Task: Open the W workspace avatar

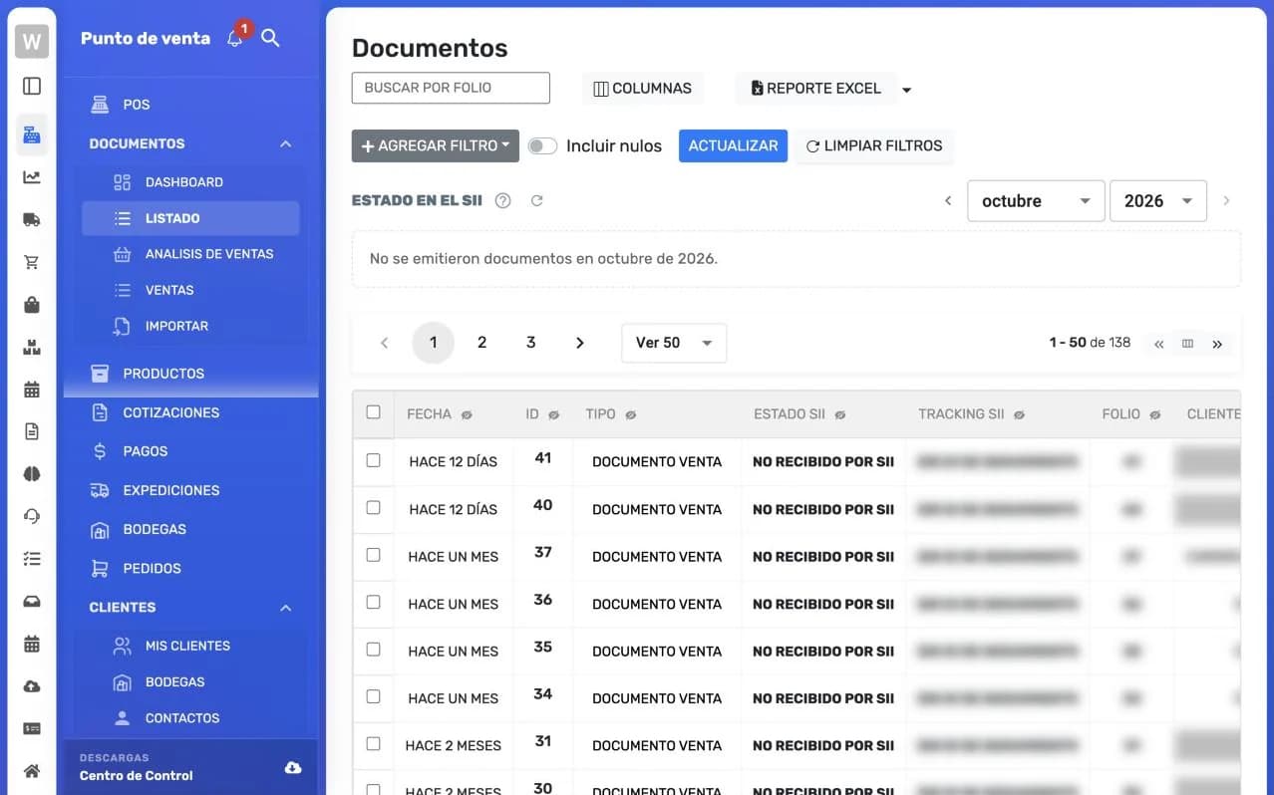Action: [x=32, y=42]
